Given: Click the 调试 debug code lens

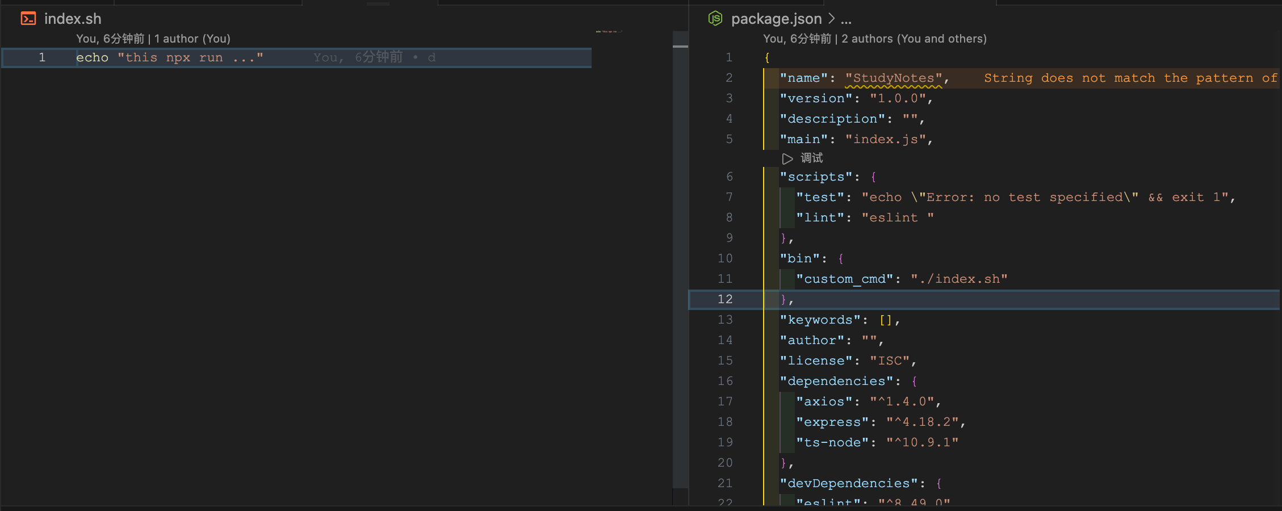Looking at the screenshot, I should [811, 158].
